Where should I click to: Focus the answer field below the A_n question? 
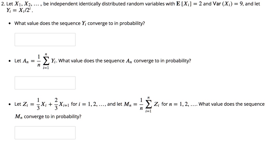[x=45, y=83]
